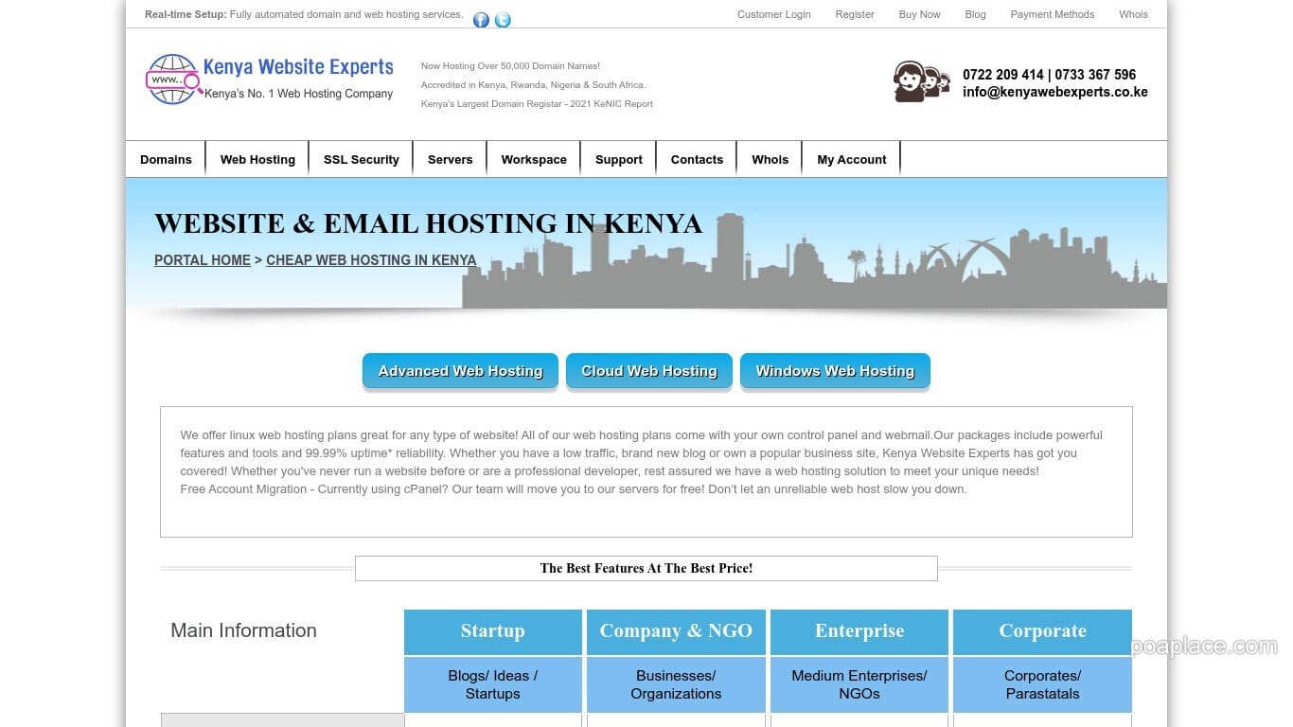Click the Register link
This screenshot has height=727, width=1293.
click(x=855, y=14)
